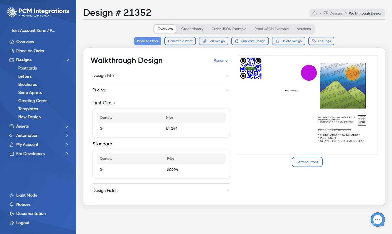Expand the Design Info section
The width and height of the screenshot is (392, 234).
point(161,76)
